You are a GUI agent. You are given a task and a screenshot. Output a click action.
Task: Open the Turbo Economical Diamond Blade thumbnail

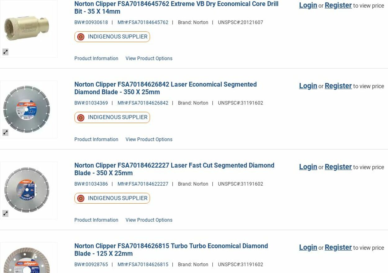(27, 260)
